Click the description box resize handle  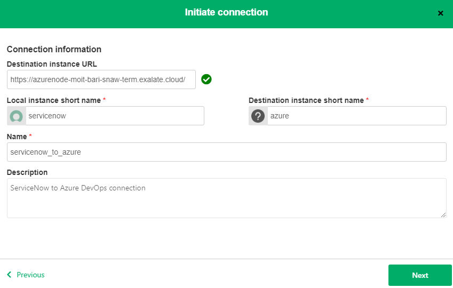[x=443, y=214]
